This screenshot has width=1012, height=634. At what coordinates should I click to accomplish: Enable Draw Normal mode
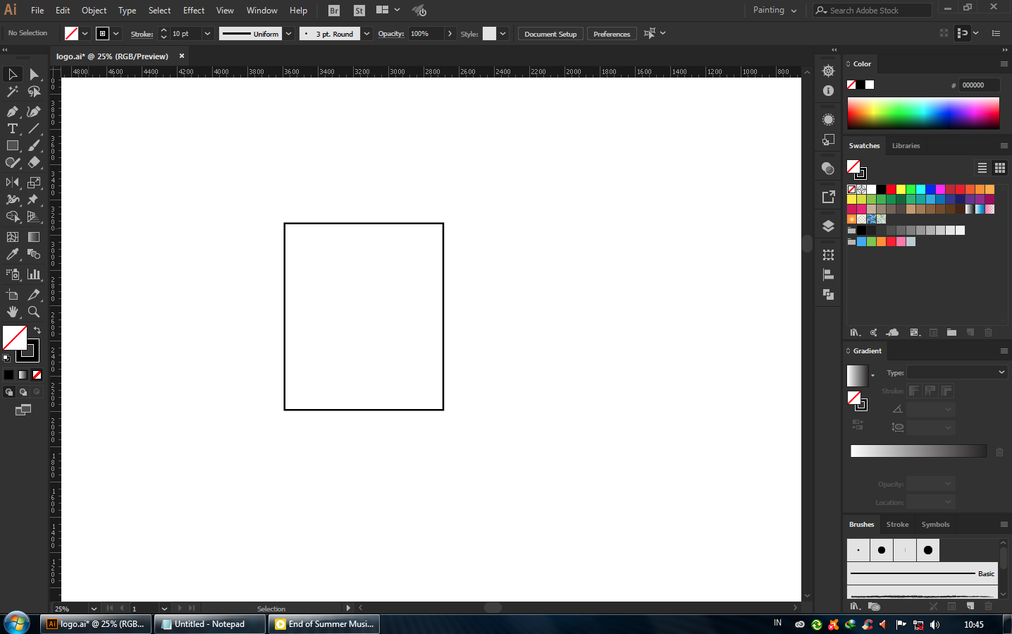point(9,392)
